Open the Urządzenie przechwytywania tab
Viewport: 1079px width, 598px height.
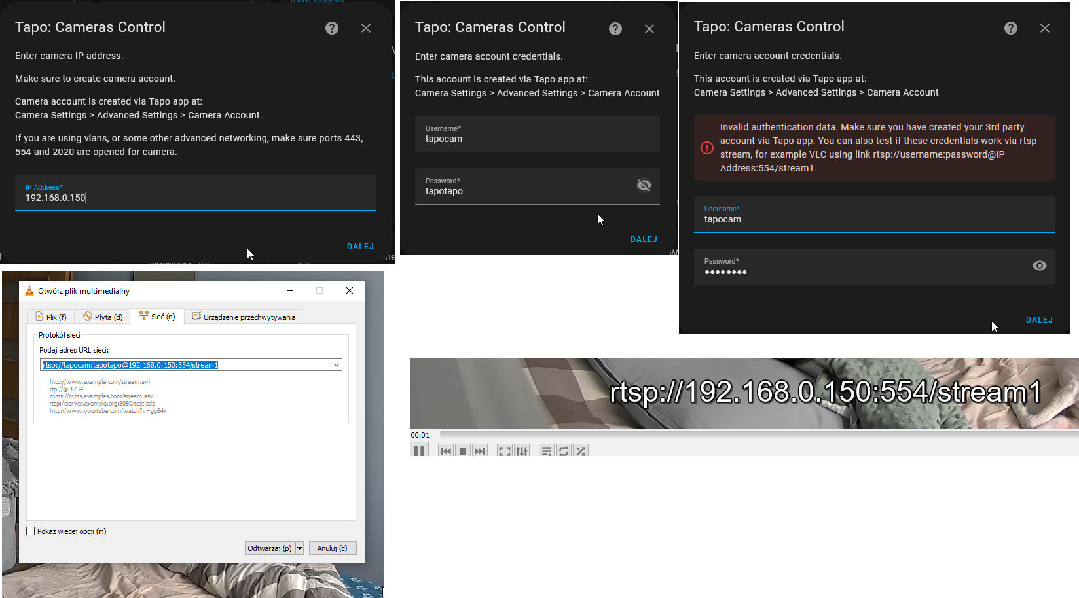click(x=244, y=316)
